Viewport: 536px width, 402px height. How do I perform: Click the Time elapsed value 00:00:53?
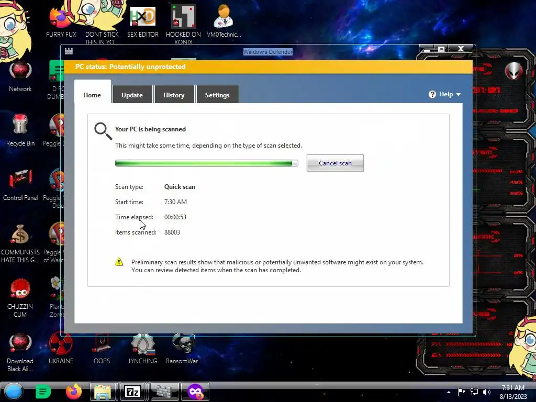click(x=175, y=217)
